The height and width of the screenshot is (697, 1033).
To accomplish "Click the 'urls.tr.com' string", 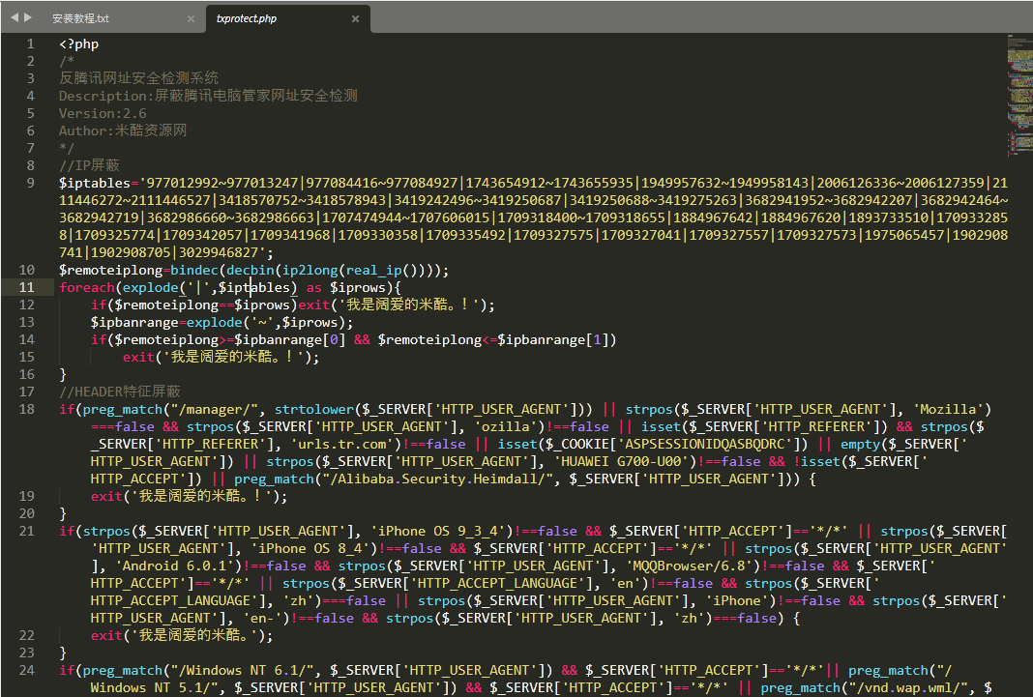I will [x=342, y=445].
